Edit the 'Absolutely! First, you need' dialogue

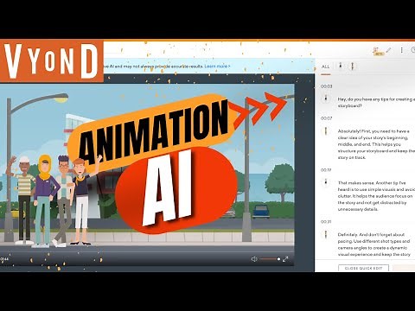click(x=376, y=144)
